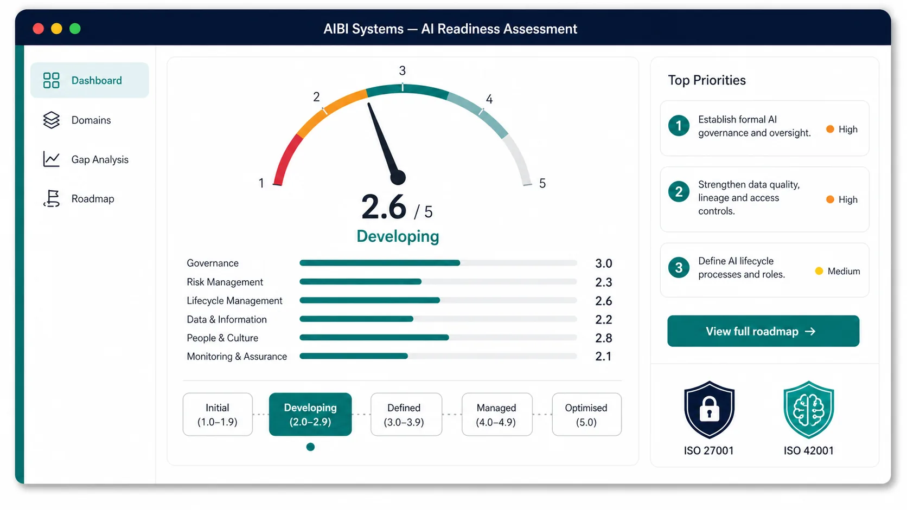Click the yellow Medium priority dot
The height and width of the screenshot is (510, 907).
819,271
